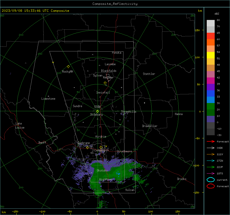Click the Didsbury city label

(96, 115)
